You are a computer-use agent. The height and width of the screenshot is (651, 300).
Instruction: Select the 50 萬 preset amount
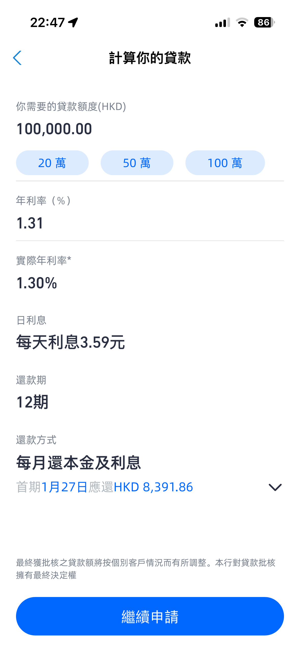coord(137,163)
